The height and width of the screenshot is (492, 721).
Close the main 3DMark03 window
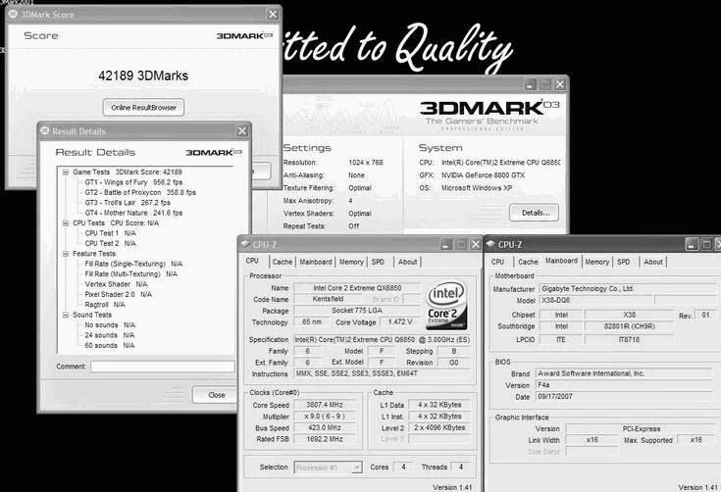point(559,84)
